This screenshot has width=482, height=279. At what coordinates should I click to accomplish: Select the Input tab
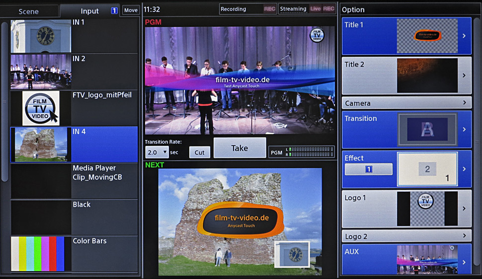point(90,11)
